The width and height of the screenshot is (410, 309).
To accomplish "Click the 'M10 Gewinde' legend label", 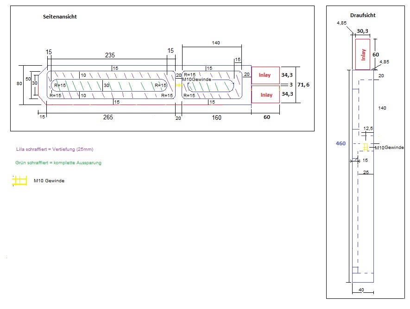I will 49,181.
